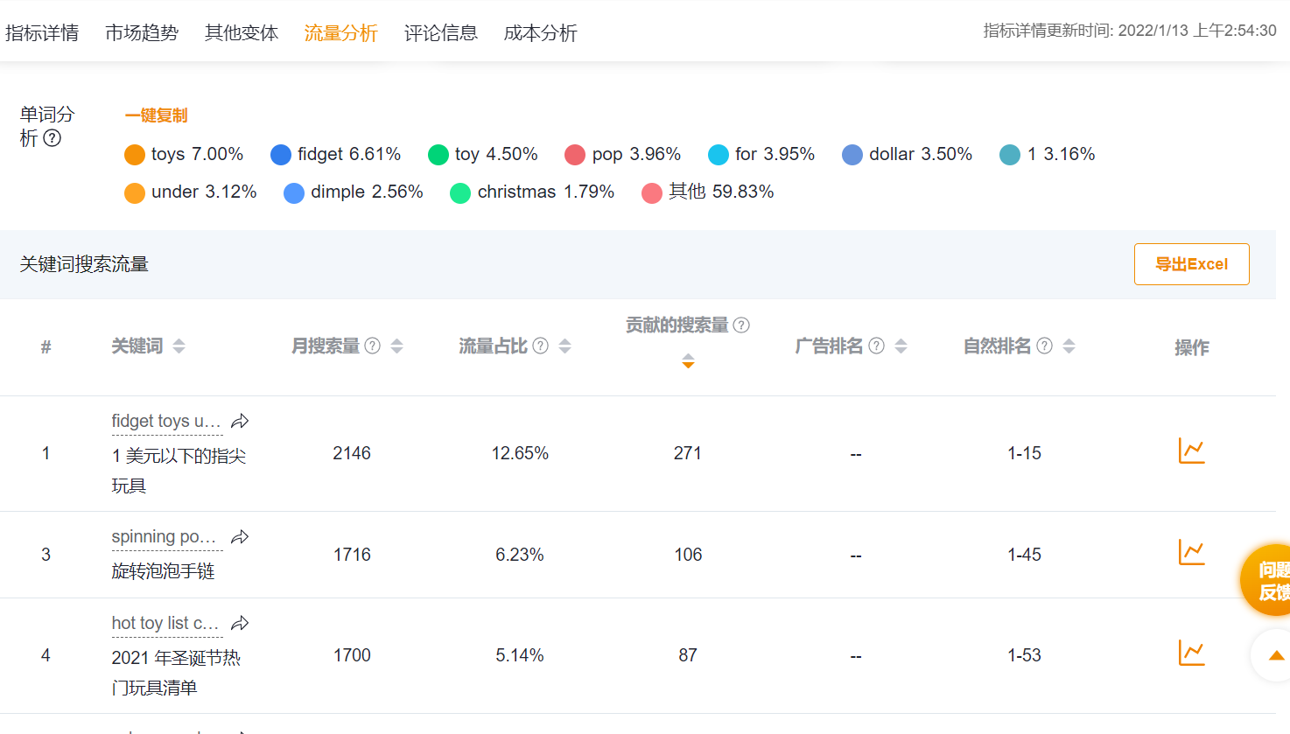Click the orange toys 7.00% color dot
Image resolution: width=1290 pixels, height=734 pixels.
point(135,155)
